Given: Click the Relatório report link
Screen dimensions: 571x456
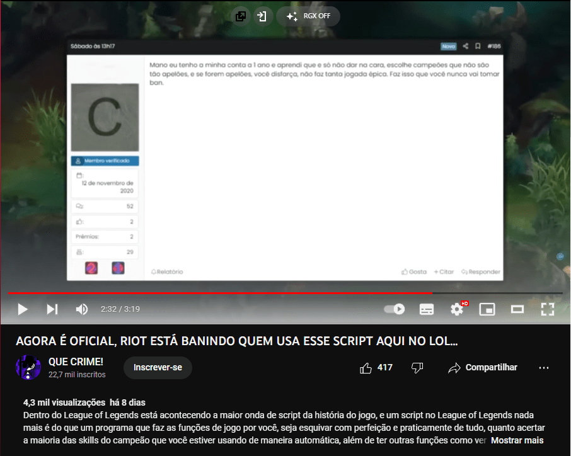Looking at the screenshot, I should (167, 272).
